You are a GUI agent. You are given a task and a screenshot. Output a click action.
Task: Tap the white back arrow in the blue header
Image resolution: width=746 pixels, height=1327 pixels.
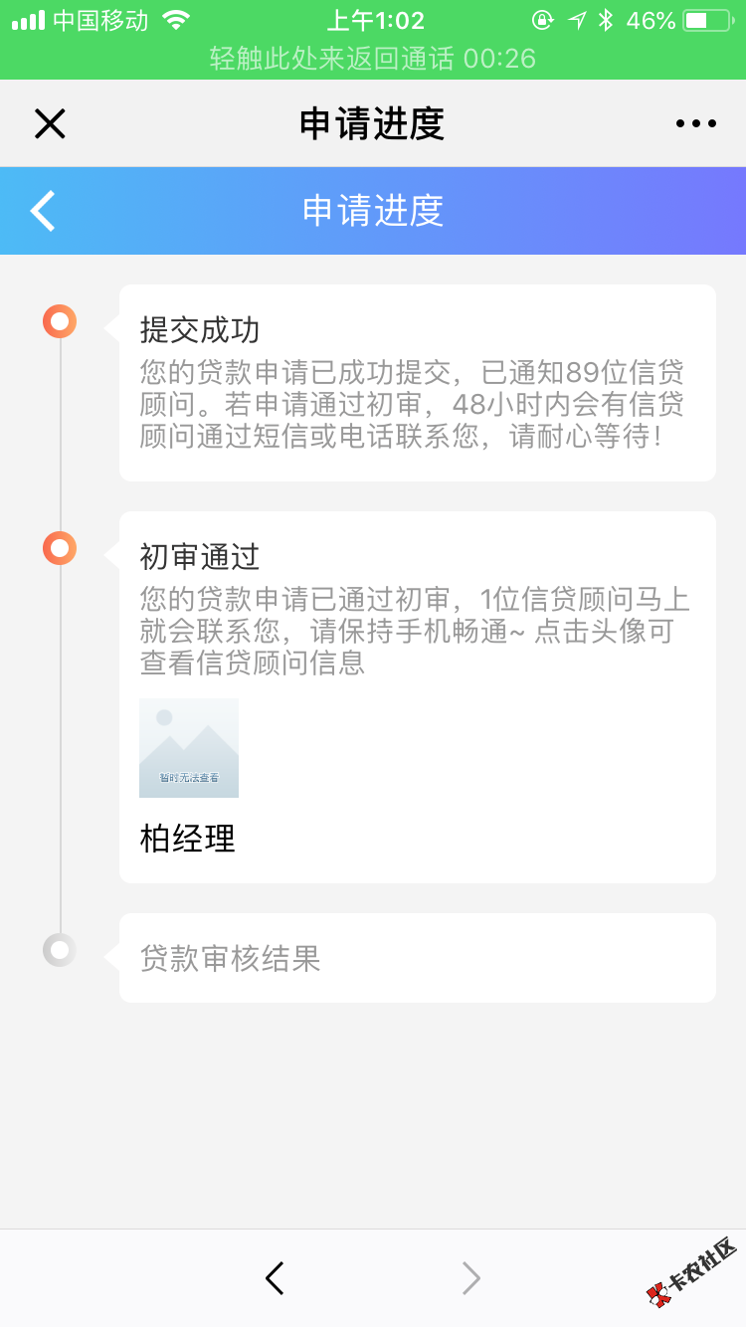point(43,211)
